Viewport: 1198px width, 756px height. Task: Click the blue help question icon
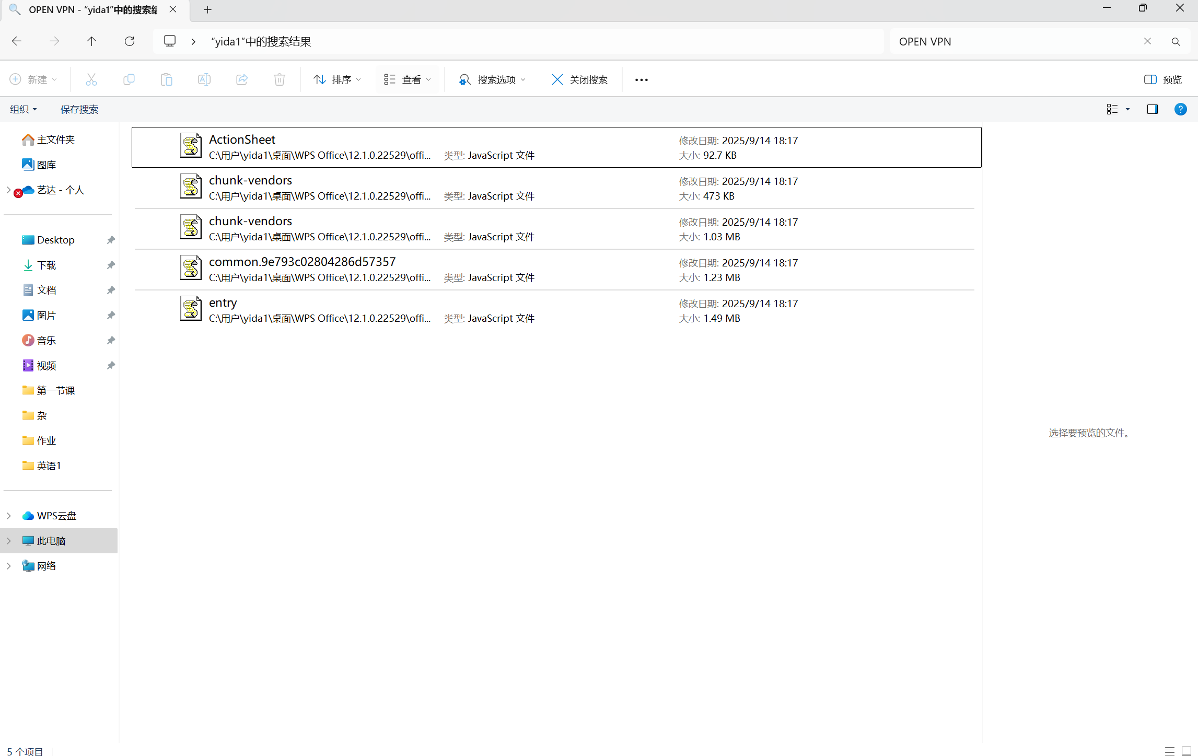[1180, 109]
